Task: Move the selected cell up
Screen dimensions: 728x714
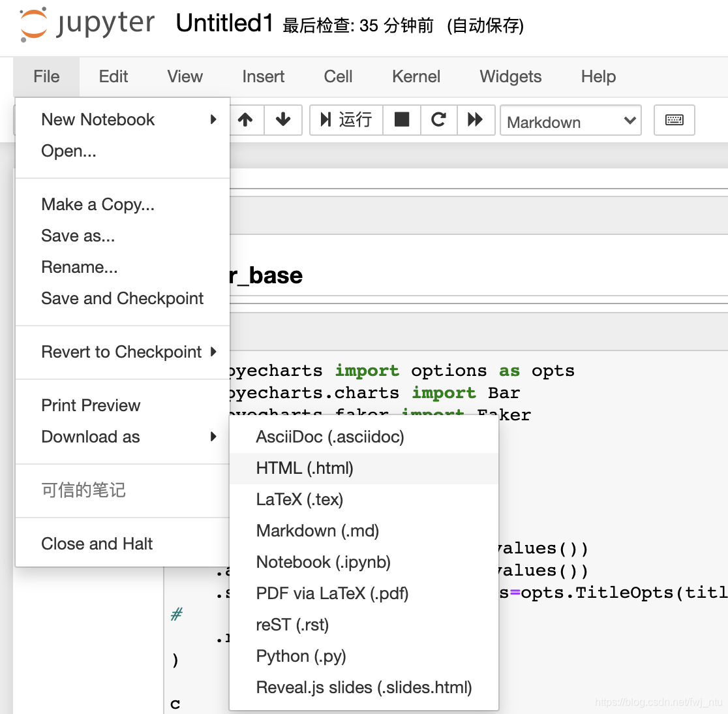Action: [246, 120]
